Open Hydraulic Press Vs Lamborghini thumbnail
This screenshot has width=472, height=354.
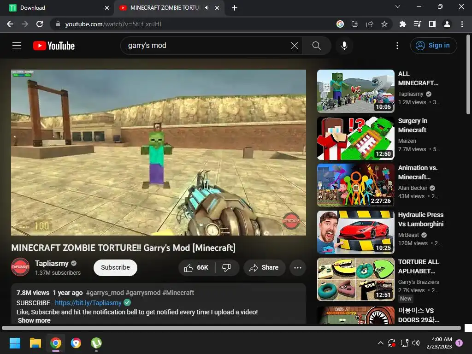pyautogui.click(x=355, y=232)
